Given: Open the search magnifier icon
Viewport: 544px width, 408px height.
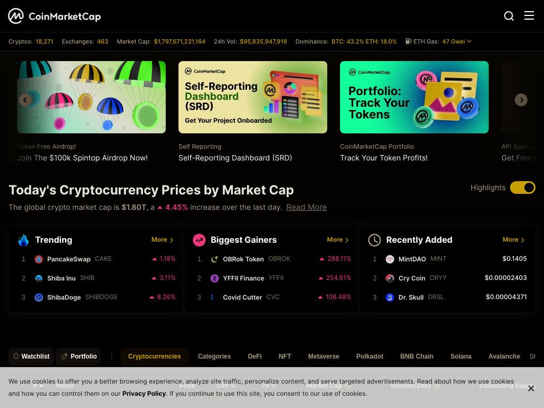Looking at the screenshot, I should tap(508, 16).
